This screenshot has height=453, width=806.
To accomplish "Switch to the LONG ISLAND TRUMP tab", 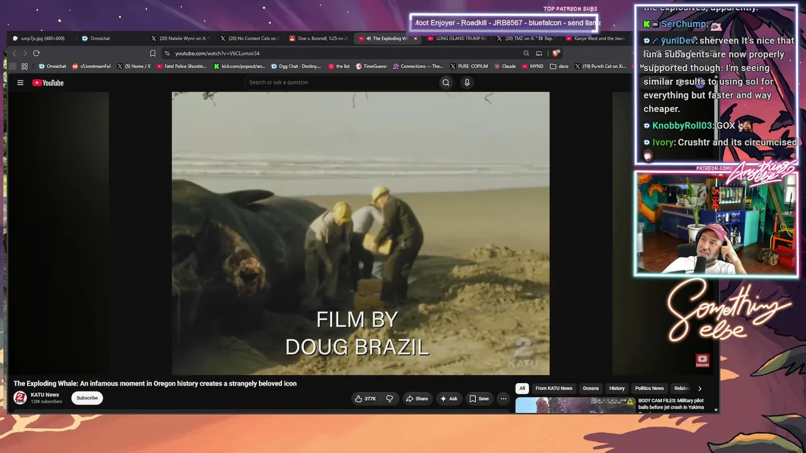I will tap(458, 38).
